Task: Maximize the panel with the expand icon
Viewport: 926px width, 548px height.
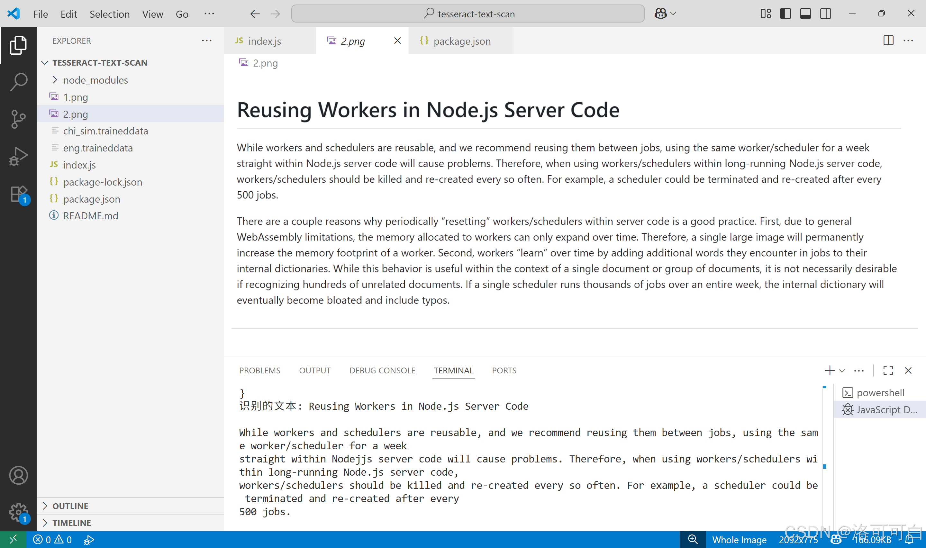Action: (888, 370)
